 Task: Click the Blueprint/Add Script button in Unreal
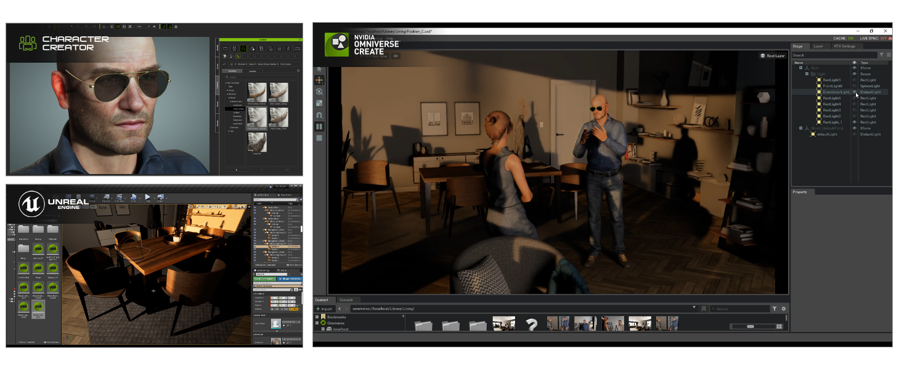tap(290, 278)
